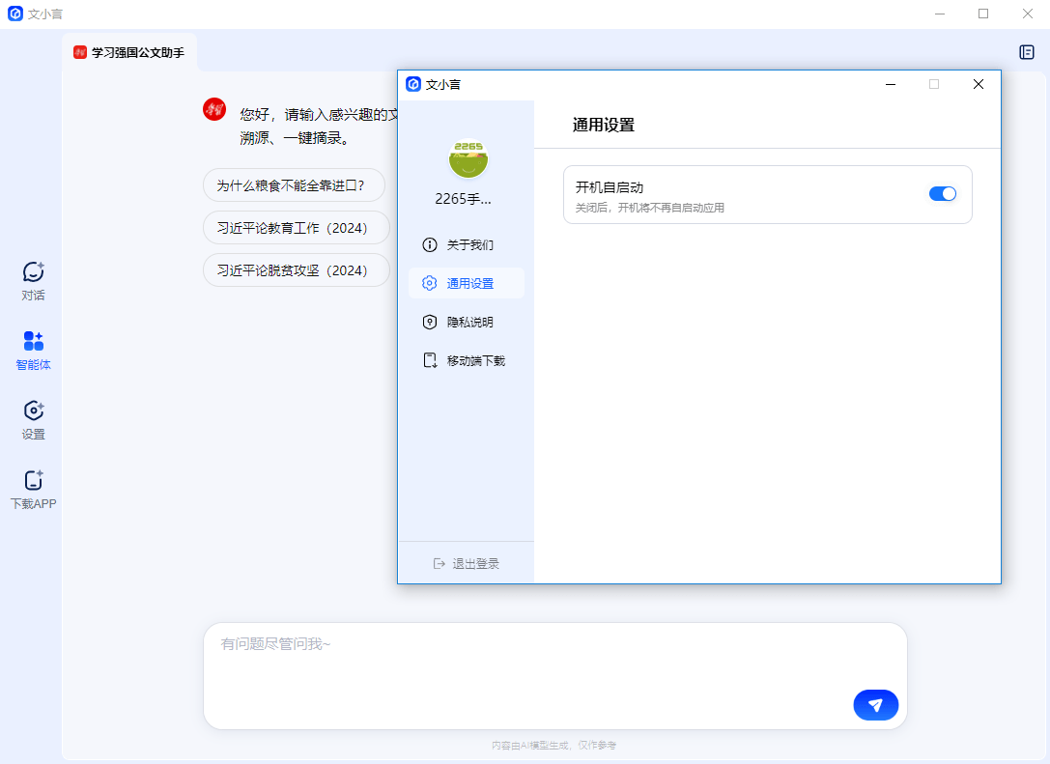1050x764 pixels.
Task: Ask 为什么粮食不能全靠进口 suggested question
Action: (x=295, y=184)
